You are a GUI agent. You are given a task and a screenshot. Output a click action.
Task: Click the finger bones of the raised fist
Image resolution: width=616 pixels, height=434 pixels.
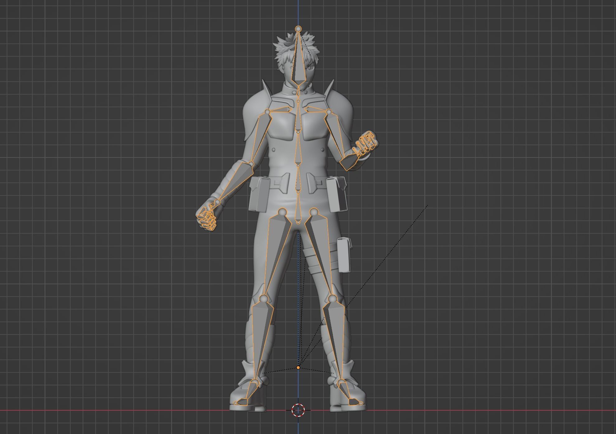click(x=366, y=144)
